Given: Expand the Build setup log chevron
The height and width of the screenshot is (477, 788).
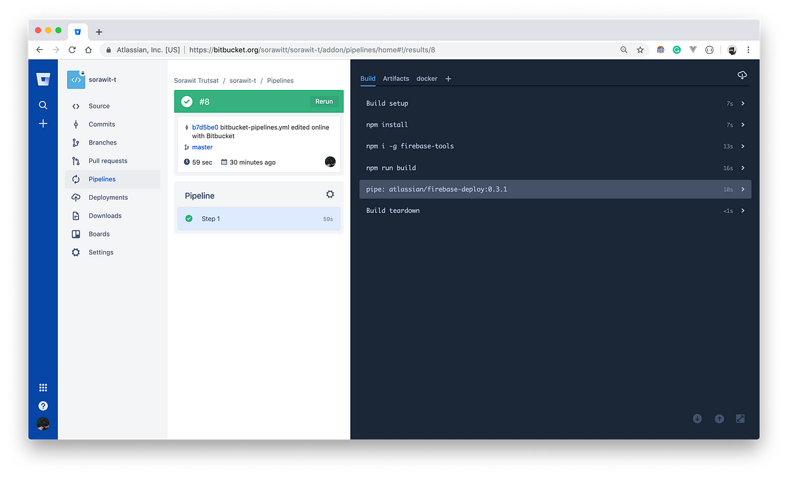Looking at the screenshot, I should tap(743, 104).
